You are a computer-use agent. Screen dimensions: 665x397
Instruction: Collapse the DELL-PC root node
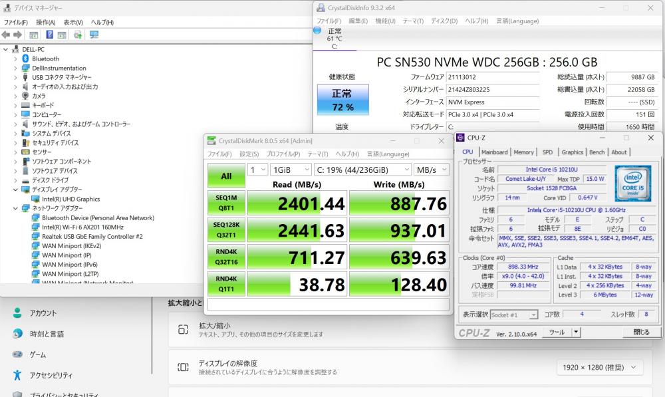coord(5,49)
